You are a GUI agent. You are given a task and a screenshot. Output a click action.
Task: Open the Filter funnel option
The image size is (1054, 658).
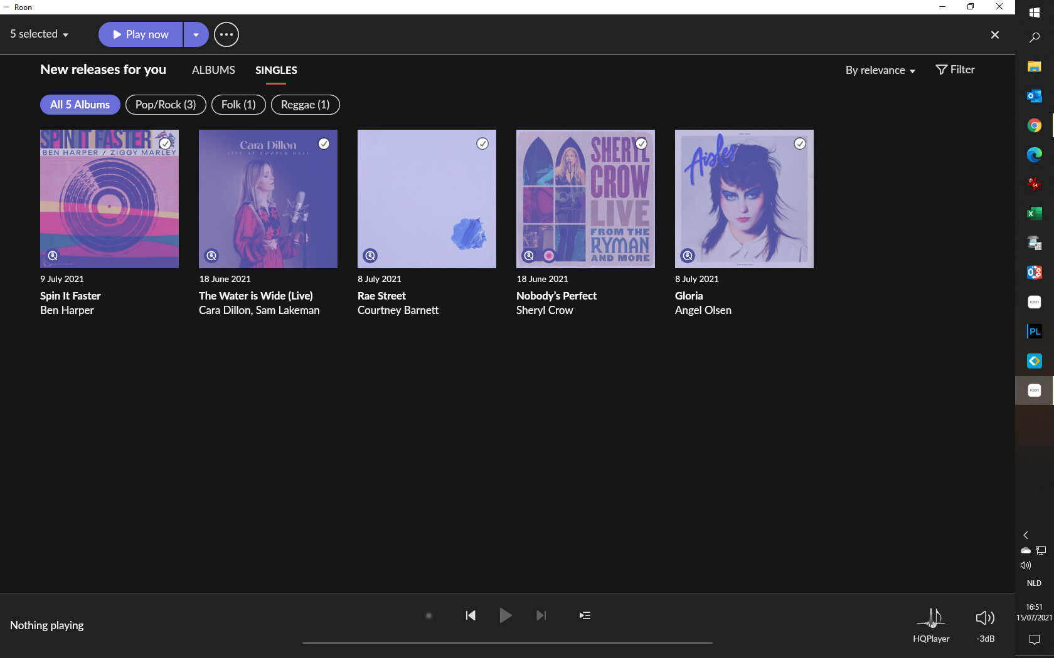pyautogui.click(x=956, y=70)
